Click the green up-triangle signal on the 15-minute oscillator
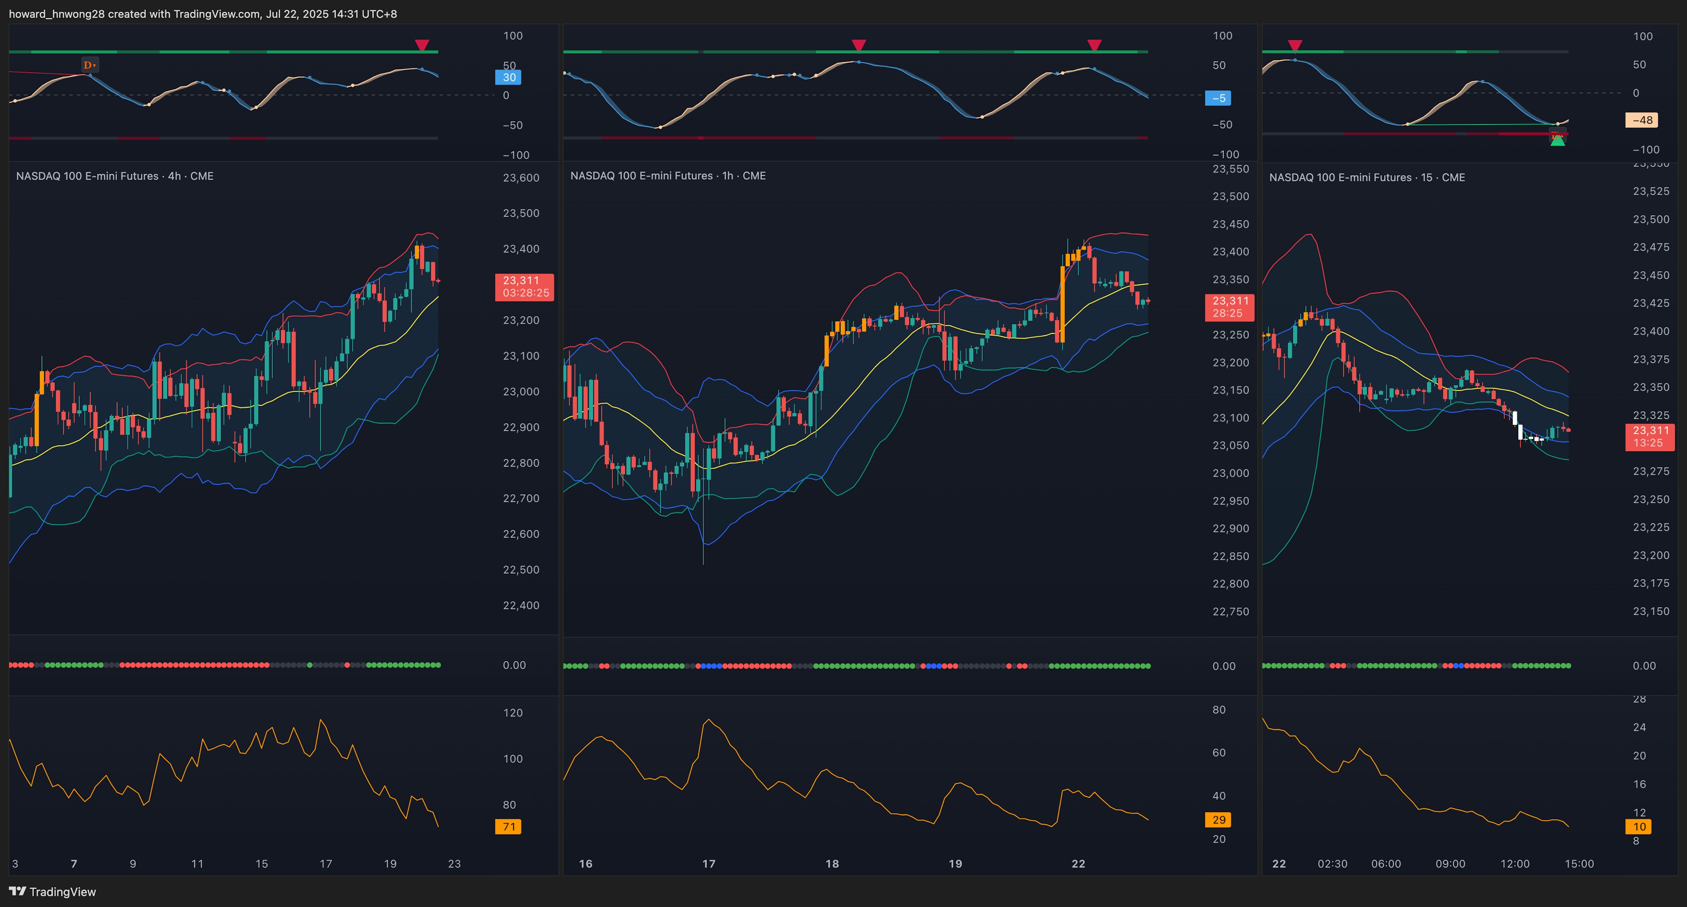The height and width of the screenshot is (907, 1687). pyautogui.click(x=1558, y=140)
